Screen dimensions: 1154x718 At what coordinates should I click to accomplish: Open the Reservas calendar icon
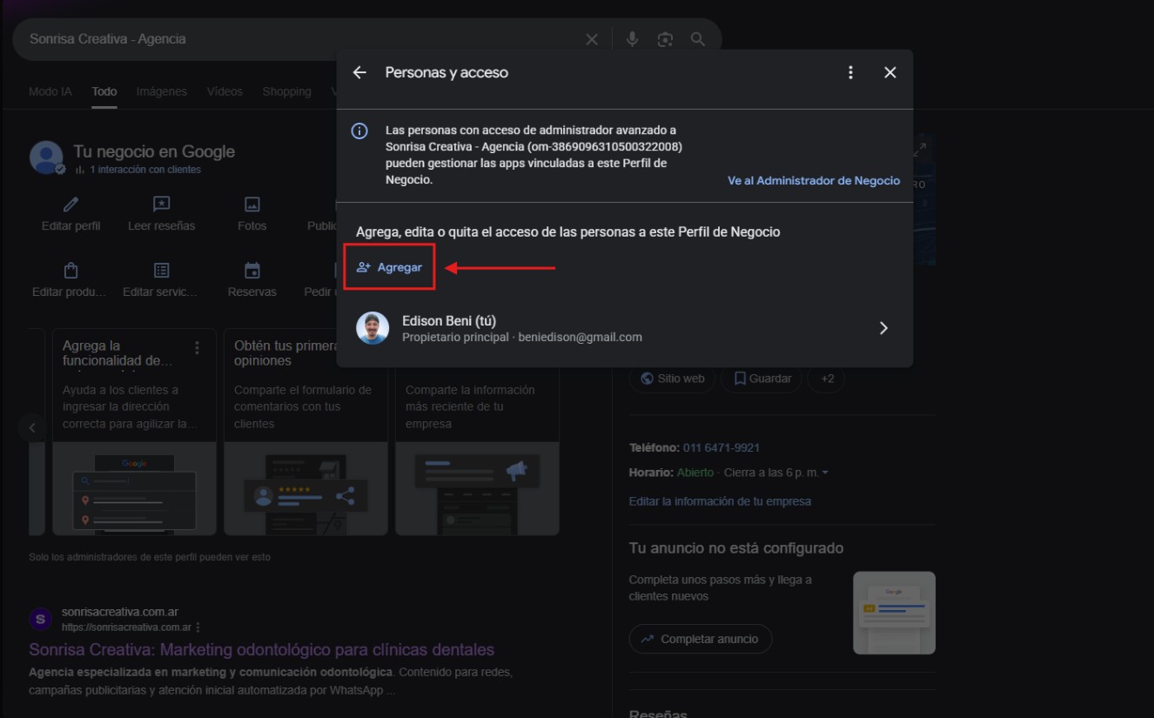point(252,271)
